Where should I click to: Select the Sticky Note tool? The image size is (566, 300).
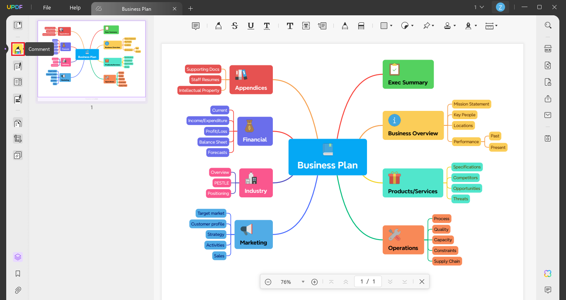pos(195,26)
